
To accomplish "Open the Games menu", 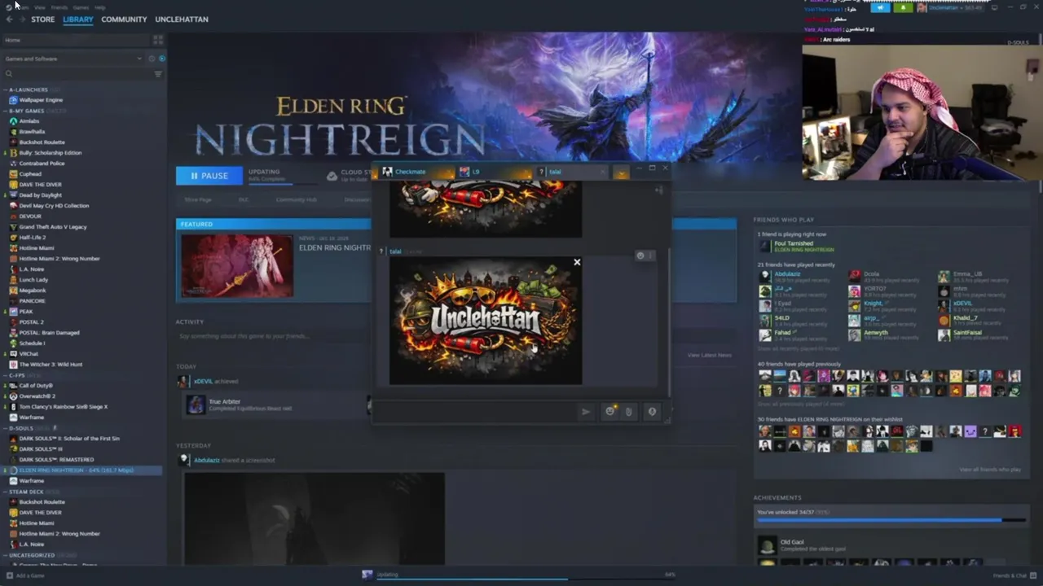I will [x=81, y=7].
